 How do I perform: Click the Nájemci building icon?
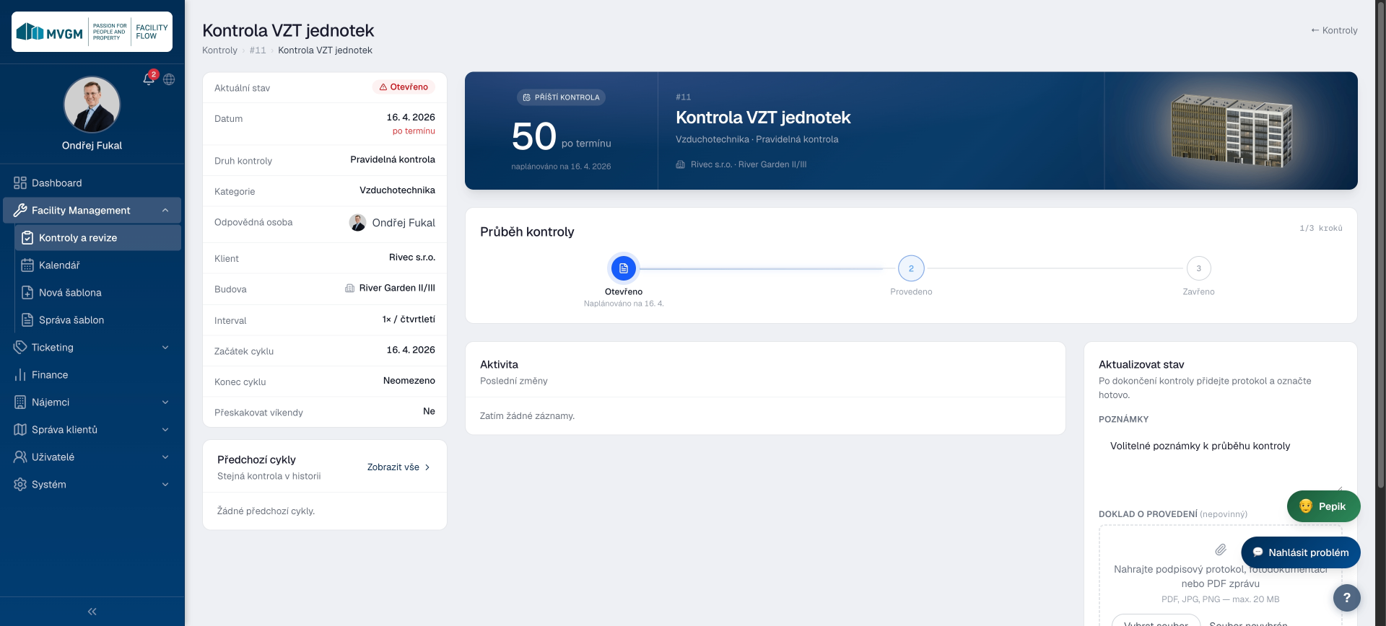(20, 402)
